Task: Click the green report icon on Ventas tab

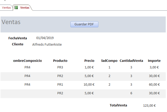Action: click(x=16, y=8)
